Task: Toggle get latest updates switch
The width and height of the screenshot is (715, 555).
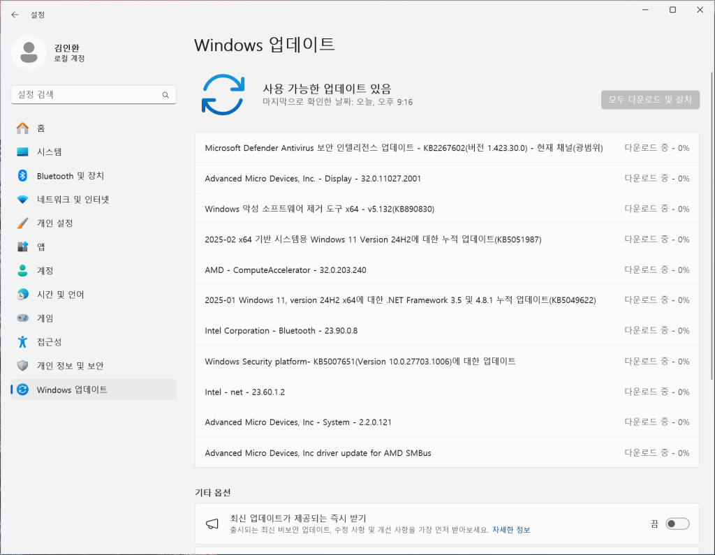Action: (677, 524)
